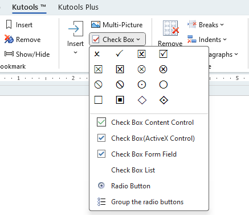Insert the square with filled center symbol

pyautogui.click(x=120, y=100)
